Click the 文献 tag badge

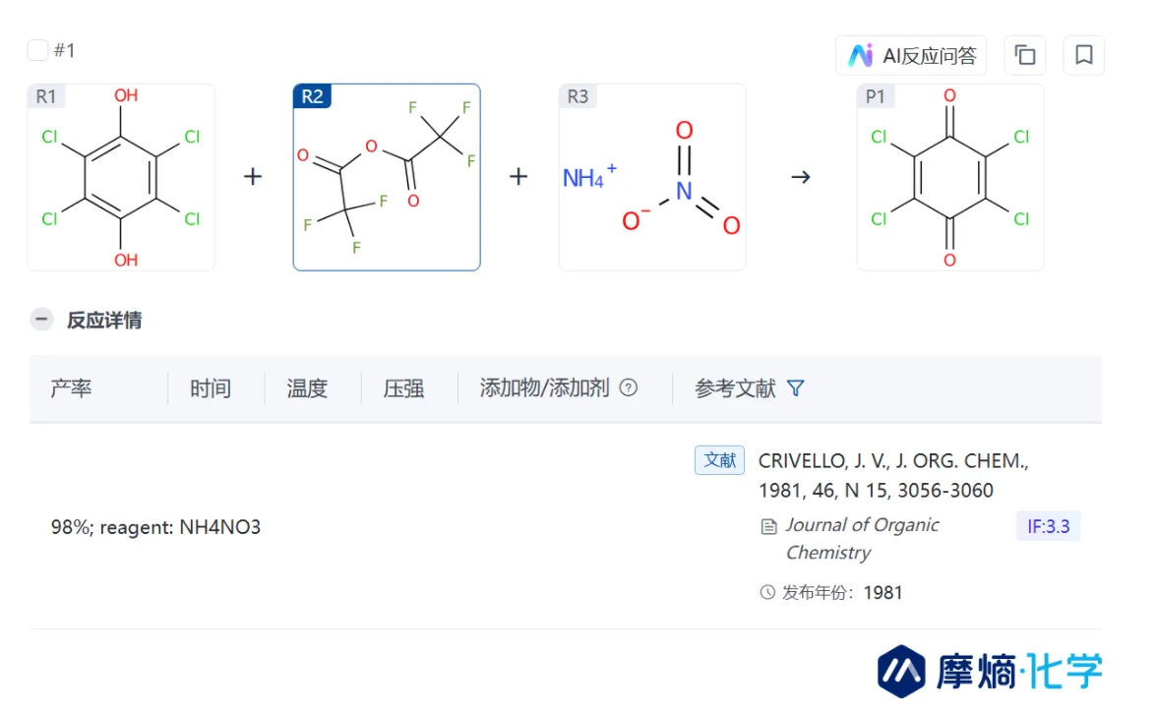719,460
